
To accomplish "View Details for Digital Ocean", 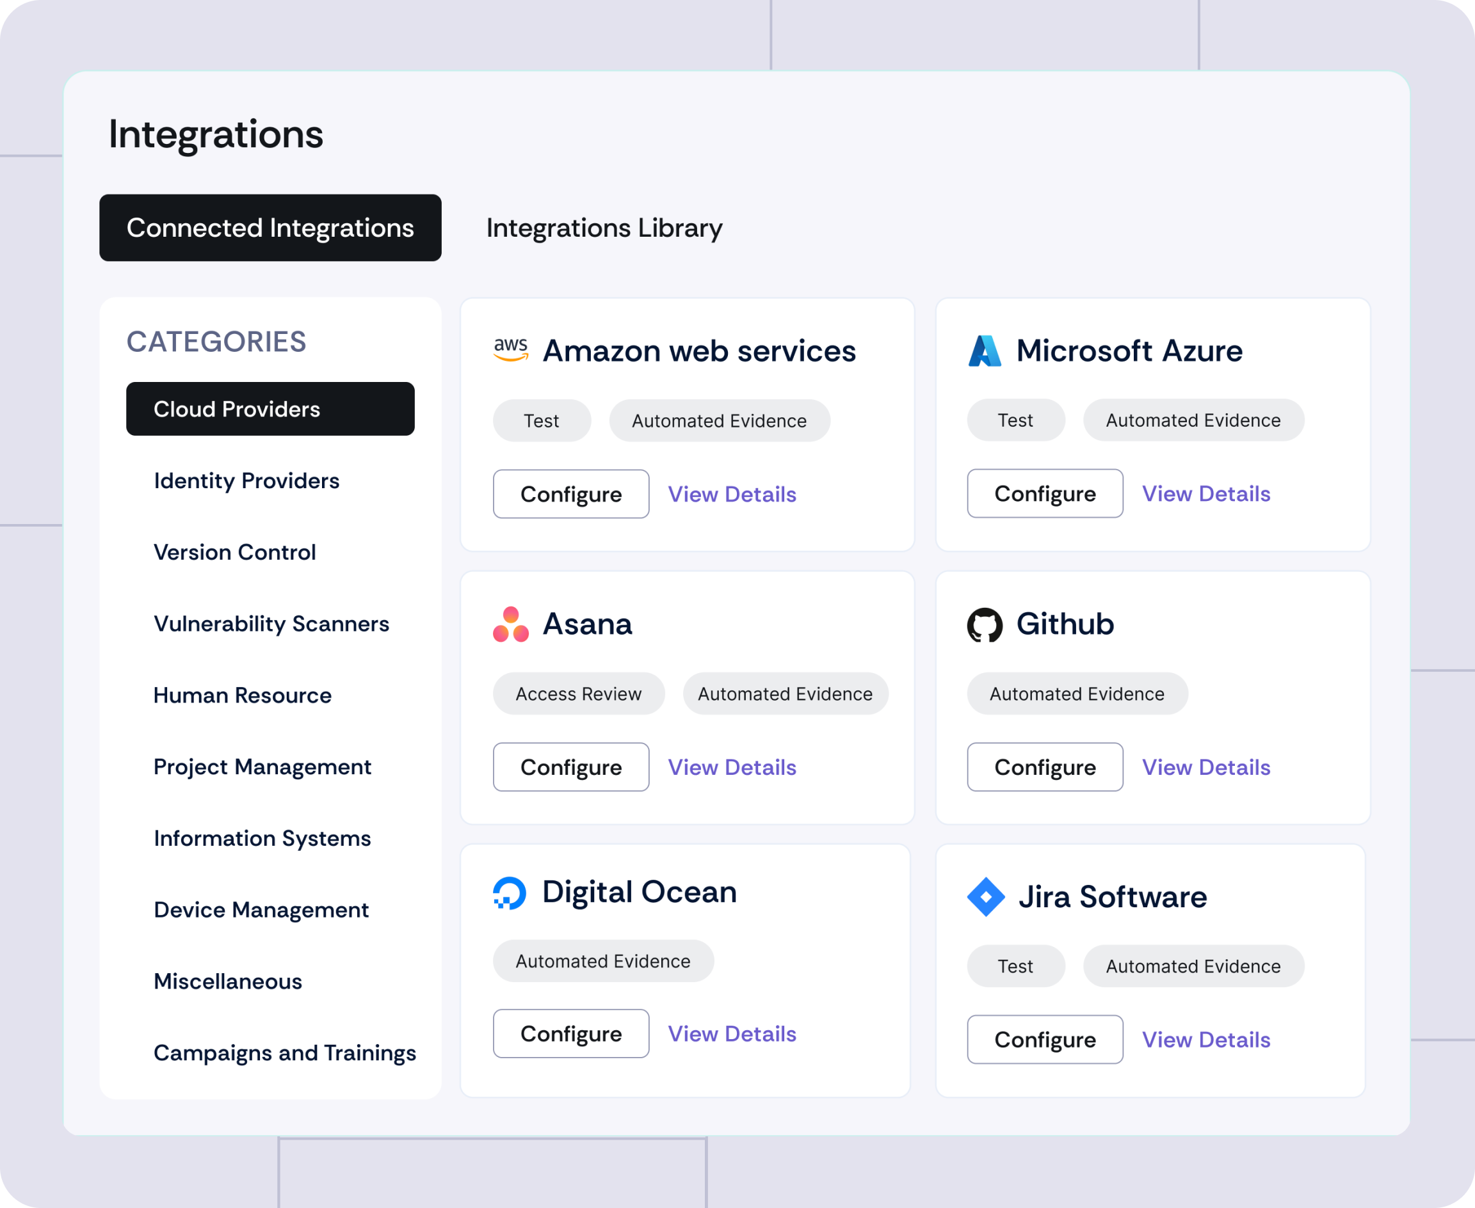I will click(732, 1033).
